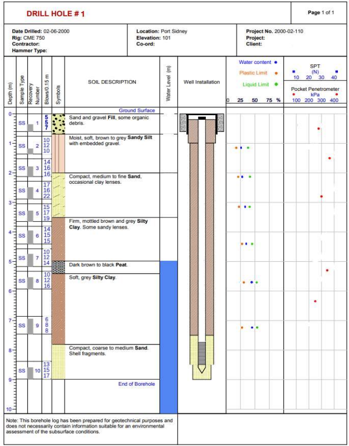Click the 'Hammer Type:' field label
349x446 pixels.
(30, 51)
